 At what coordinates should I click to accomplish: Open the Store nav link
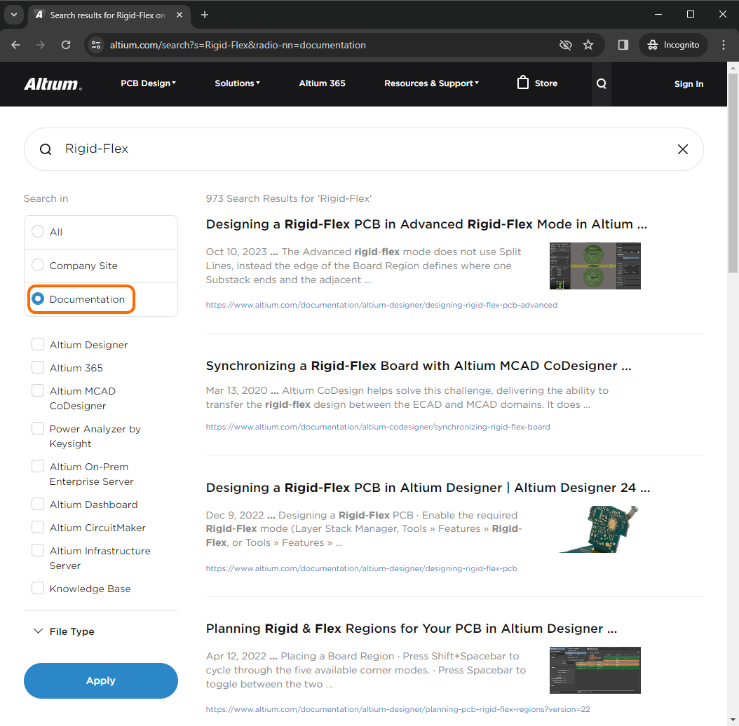(545, 83)
